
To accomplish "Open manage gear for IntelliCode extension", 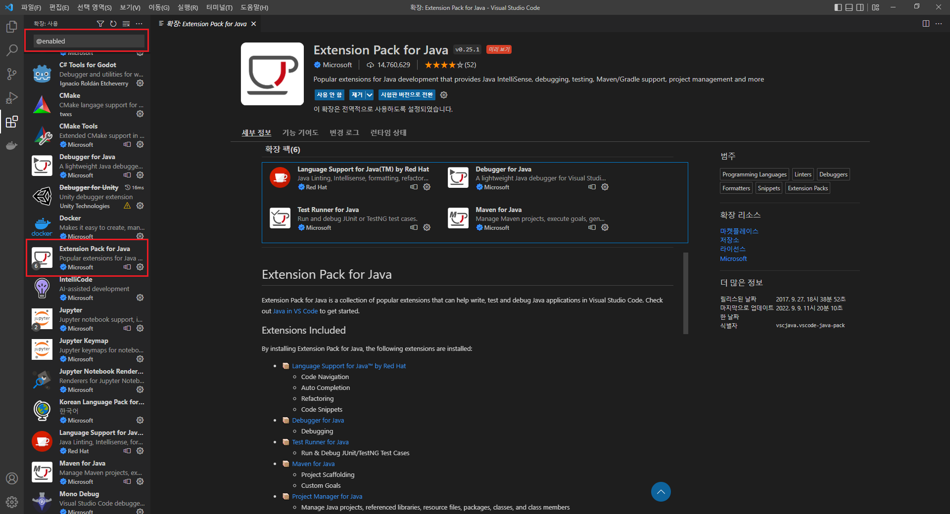I will click(140, 298).
